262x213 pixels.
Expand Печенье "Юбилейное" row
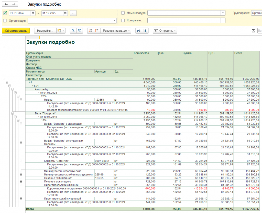pyautogui.click(x=21, y=178)
